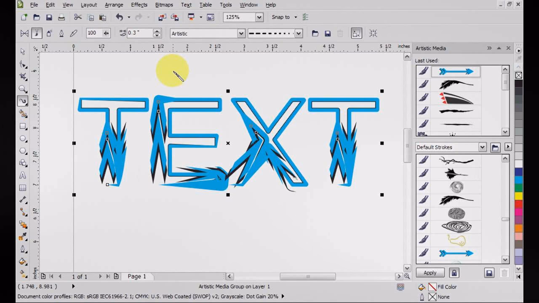
Task: Toggle the lock beside the Apply button
Action: point(454,273)
